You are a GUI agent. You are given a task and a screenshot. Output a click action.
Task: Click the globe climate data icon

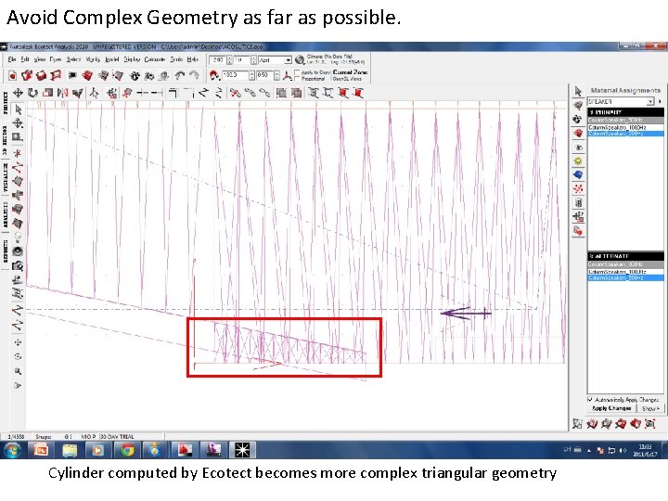[x=300, y=60]
